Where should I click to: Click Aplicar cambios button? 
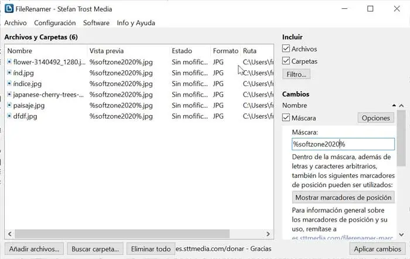[378, 249]
